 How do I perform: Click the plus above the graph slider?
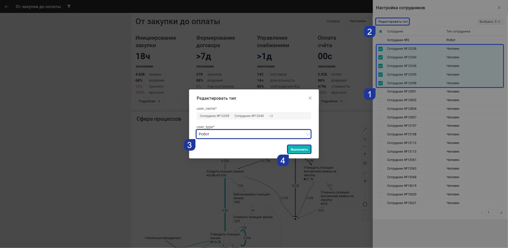pos(365,181)
